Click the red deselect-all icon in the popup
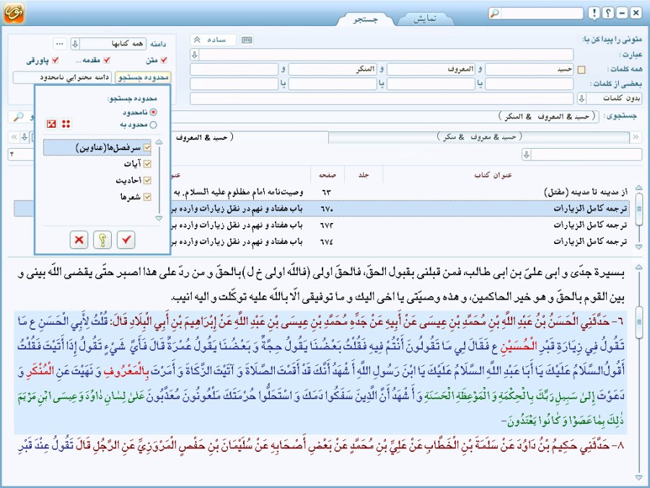 click(51, 123)
